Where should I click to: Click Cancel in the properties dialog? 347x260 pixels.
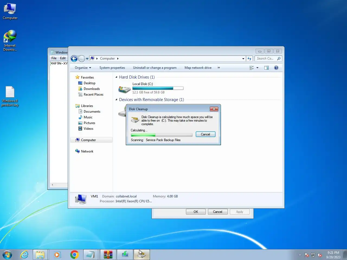pyautogui.click(x=218, y=212)
